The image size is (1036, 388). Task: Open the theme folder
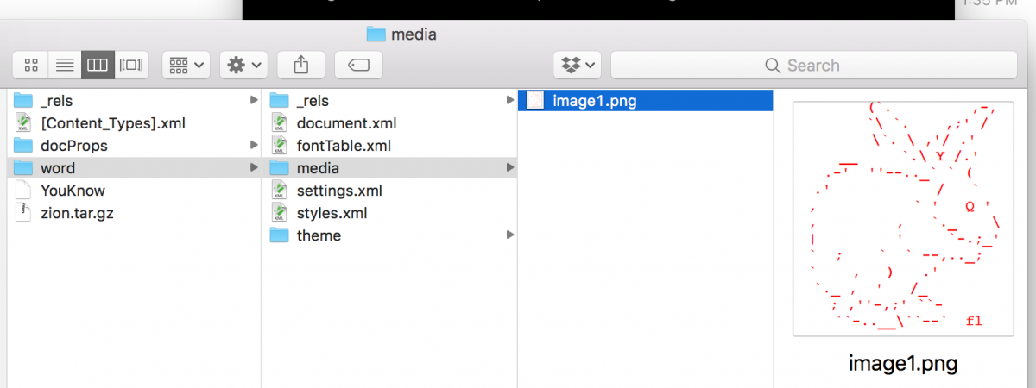coord(319,235)
